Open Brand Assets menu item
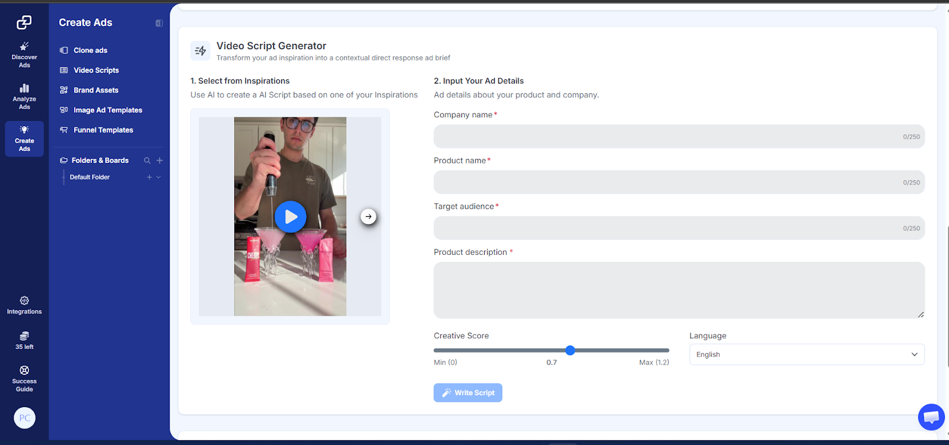This screenshot has height=445, width=949. click(x=95, y=90)
